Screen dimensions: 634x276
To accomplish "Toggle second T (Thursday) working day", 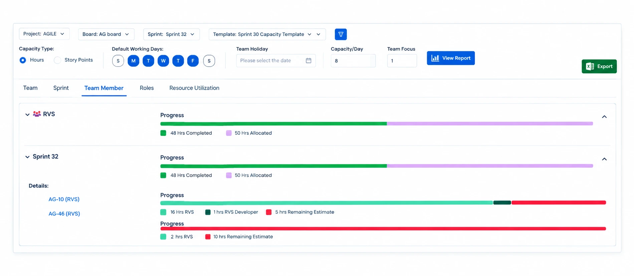I will point(178,61).
